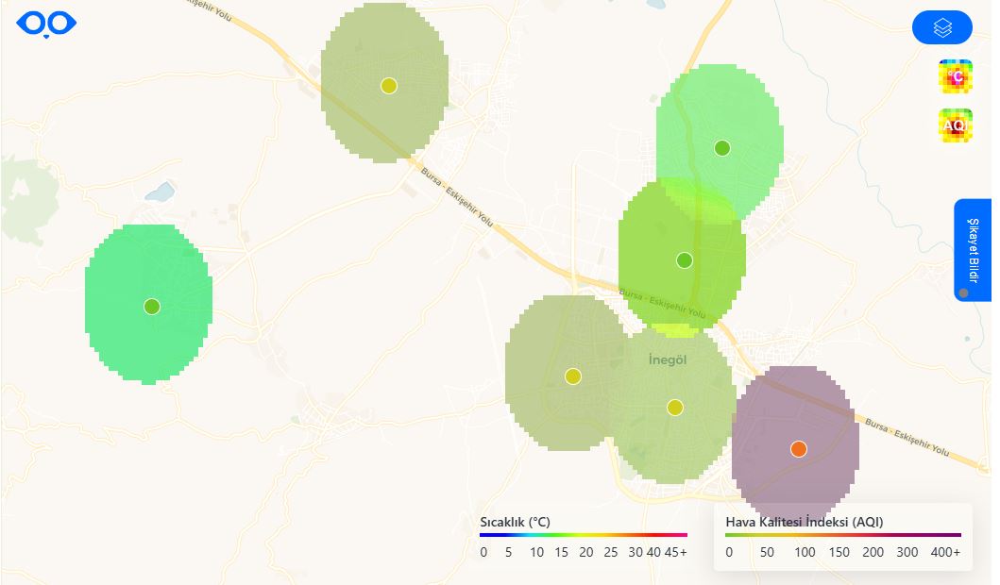Click the 45+ value on temperature legend
The height and width of the screenshot is (585, 1000).
point(676,552)
